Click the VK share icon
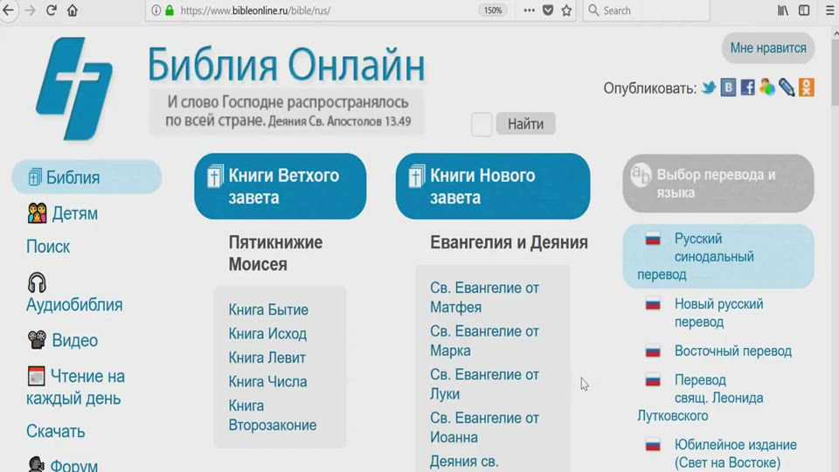Viewport: 839px width, 472px height. pyautogui.click(x=728, y=87)
